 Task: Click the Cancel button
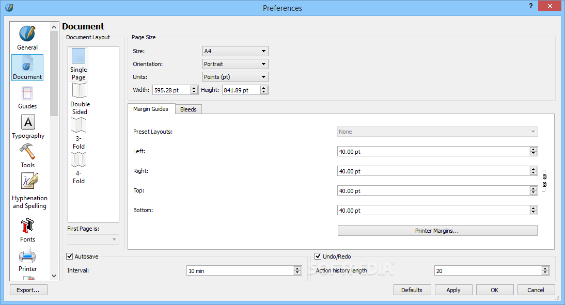[x=536, y=290]
